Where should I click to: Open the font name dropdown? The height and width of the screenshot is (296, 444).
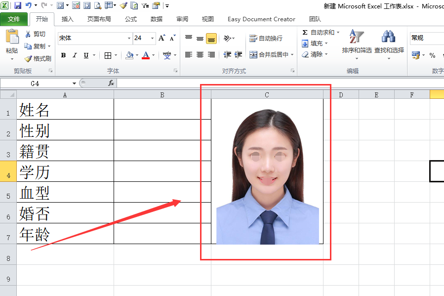129,38
